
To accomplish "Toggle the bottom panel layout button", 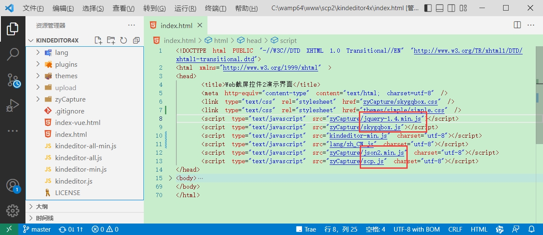I will (x=440, y=8).
